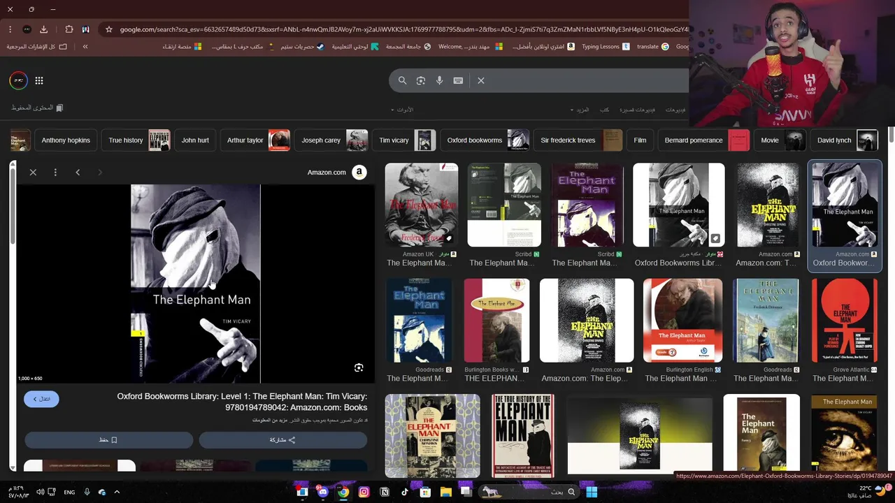
Task: Bookmark this page with the star icon
Action: [109, 29]
